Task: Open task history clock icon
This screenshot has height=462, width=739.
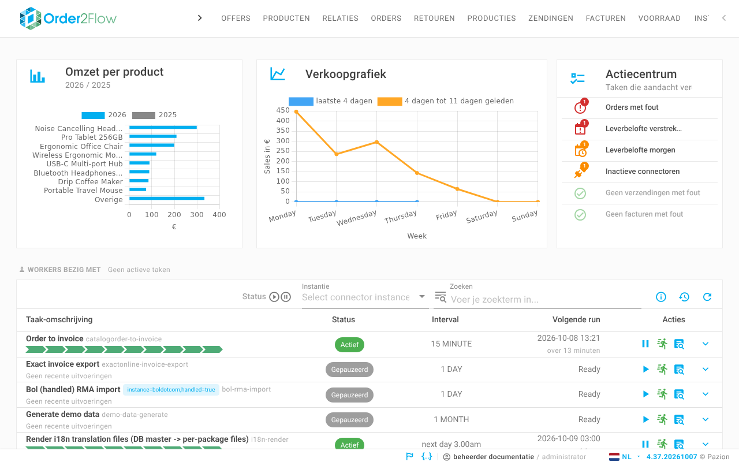Action: 684,297
